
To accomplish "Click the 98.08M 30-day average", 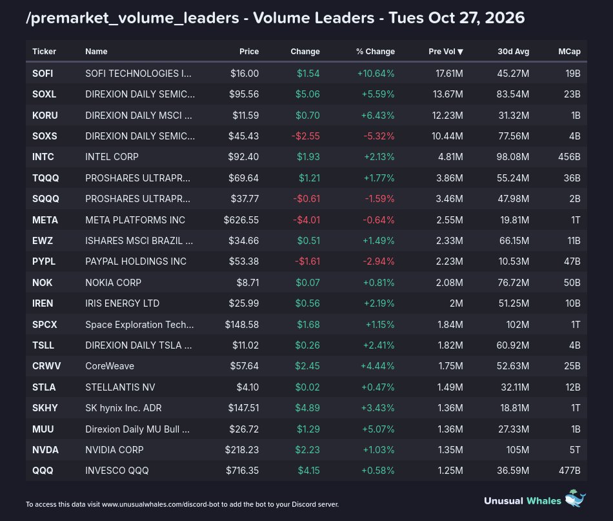I will click(513, 157).
